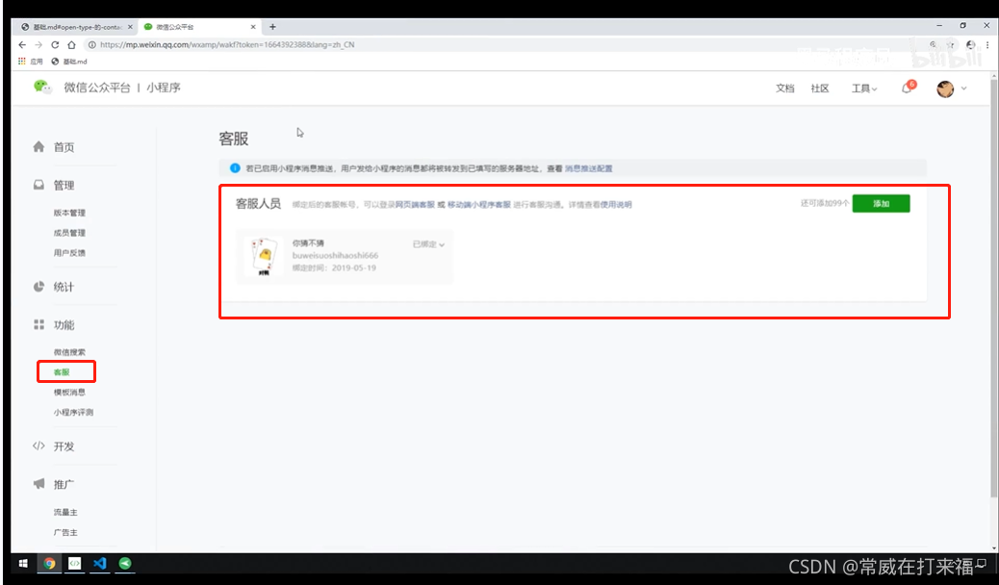Click the 开发 sidebar section
Viewport: 999px width, 585px height.
(64, 446)
